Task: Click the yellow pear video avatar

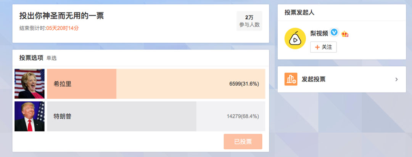Action: 295,38
